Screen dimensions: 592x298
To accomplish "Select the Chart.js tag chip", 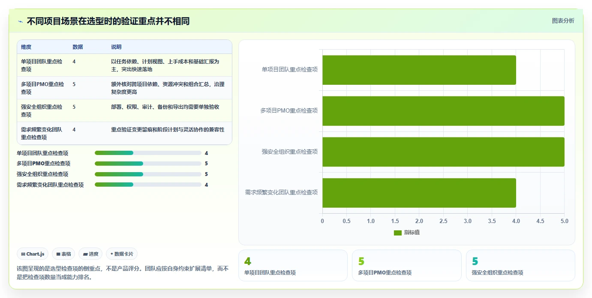I will (33, 254).
